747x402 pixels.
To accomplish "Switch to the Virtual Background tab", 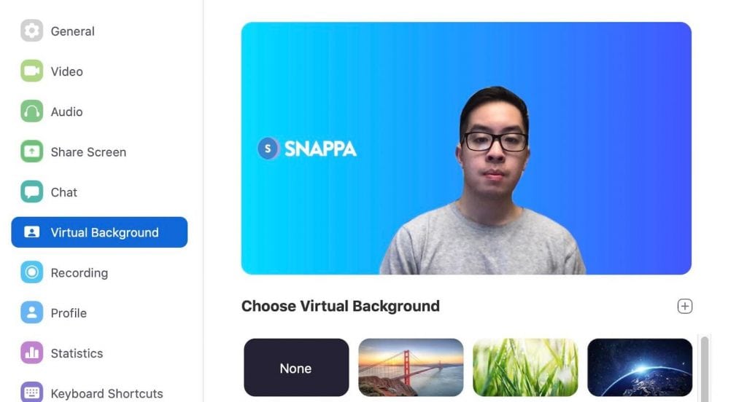I will pos(99,232).
